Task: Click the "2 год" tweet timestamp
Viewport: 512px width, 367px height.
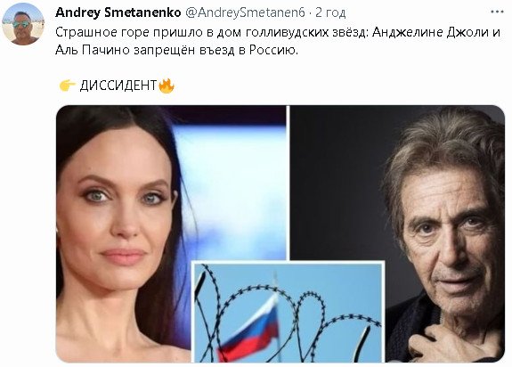Action: [x=330, y=12]
